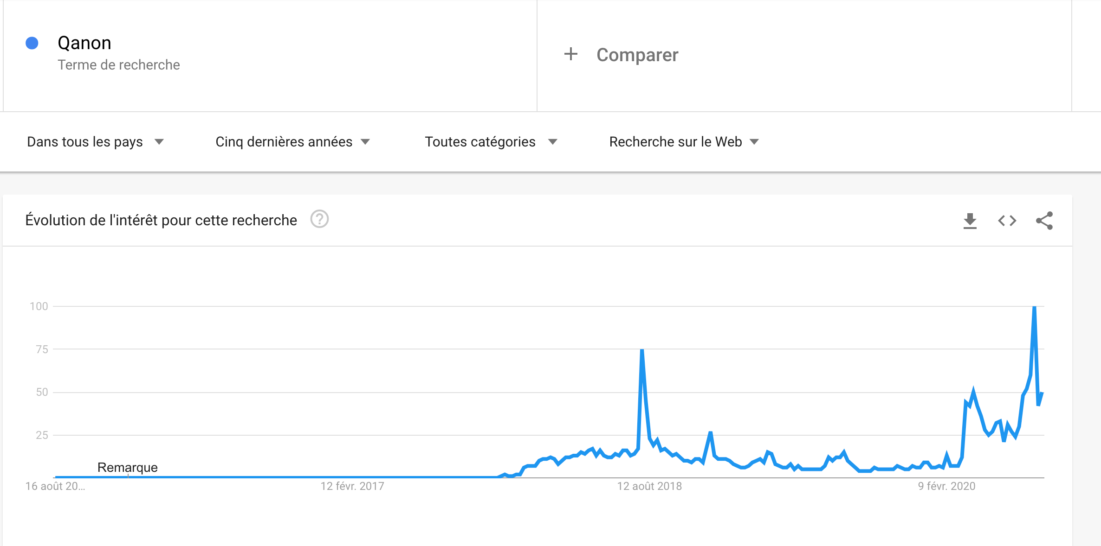Edit the Qanon search term
This screenshot has width=1101, height=546.
84,43
